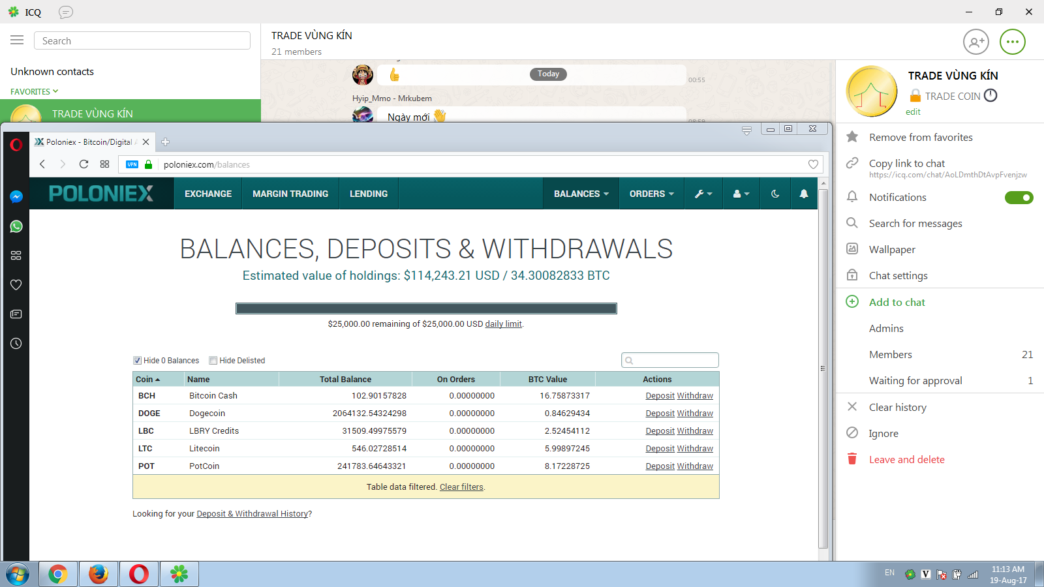Collapse the FAVORITES section
Viewport: 1044px width, 587px height.
pyautogui.click(x=35, y=92)
